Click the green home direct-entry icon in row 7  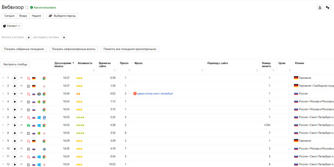click(x=28, y=126)
